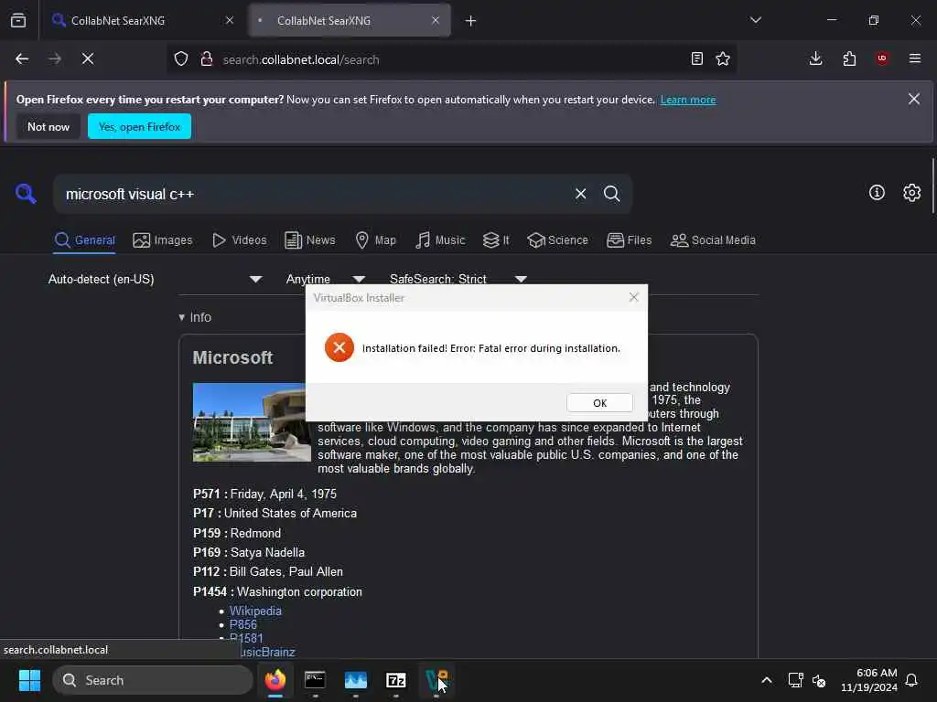The width and height of the screenshot is (937, 702).
Task: Open the Firefox View icon
Action: 18,21
